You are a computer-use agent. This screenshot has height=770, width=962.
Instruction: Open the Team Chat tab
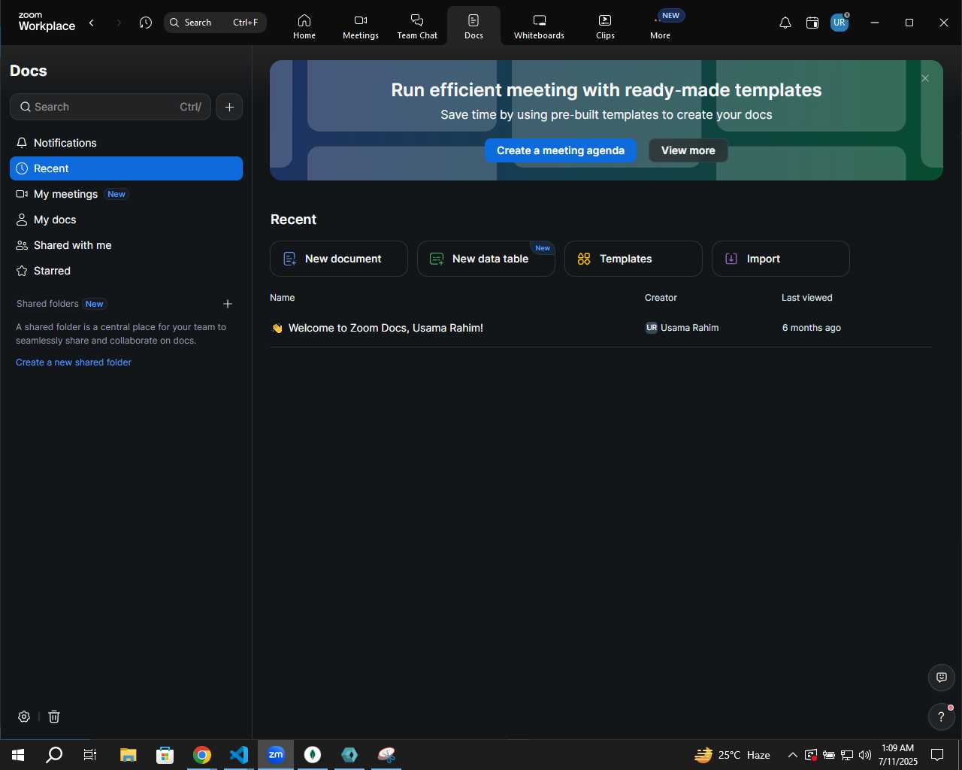click(417, 26)
